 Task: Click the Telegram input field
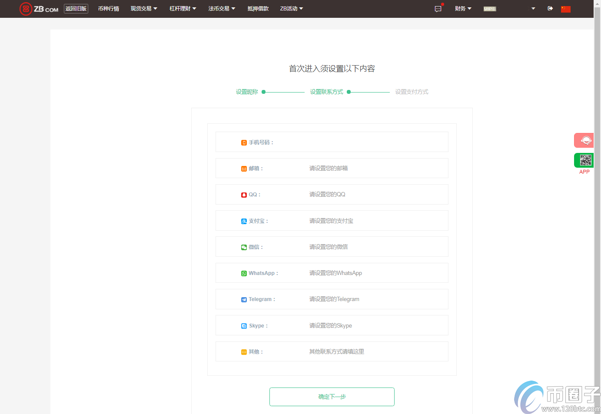[x=332, y=299]
